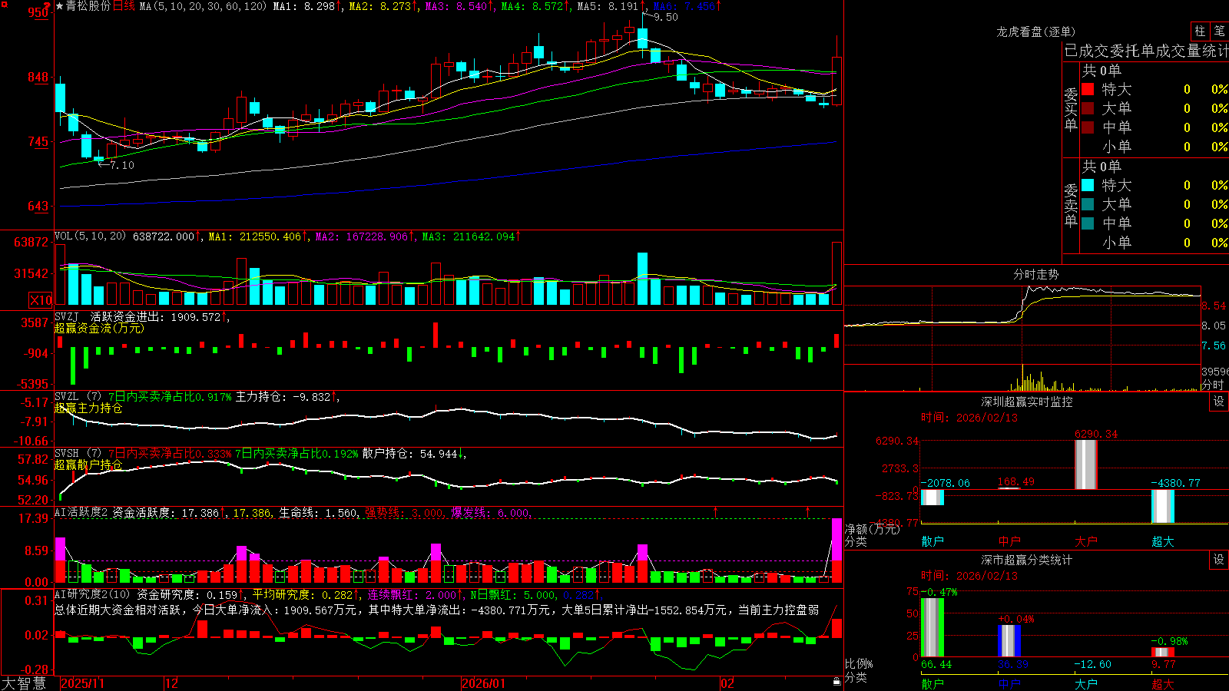Click the 深圳超赢实时监控 panel title
The width and height of the screenshot is (1229, 691).
[1026, 402]
